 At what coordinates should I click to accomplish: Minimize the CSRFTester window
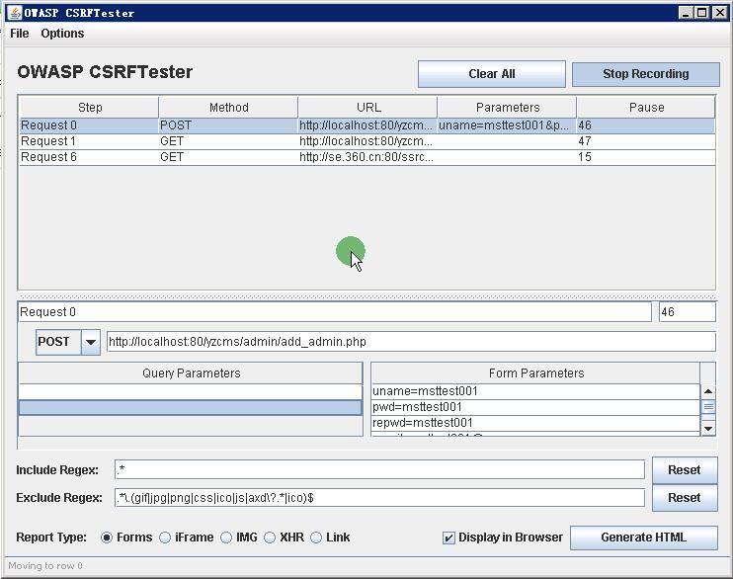[x=686, y=13]
